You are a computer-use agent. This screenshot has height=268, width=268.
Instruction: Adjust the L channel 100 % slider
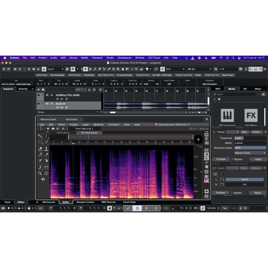coord(245,180)
